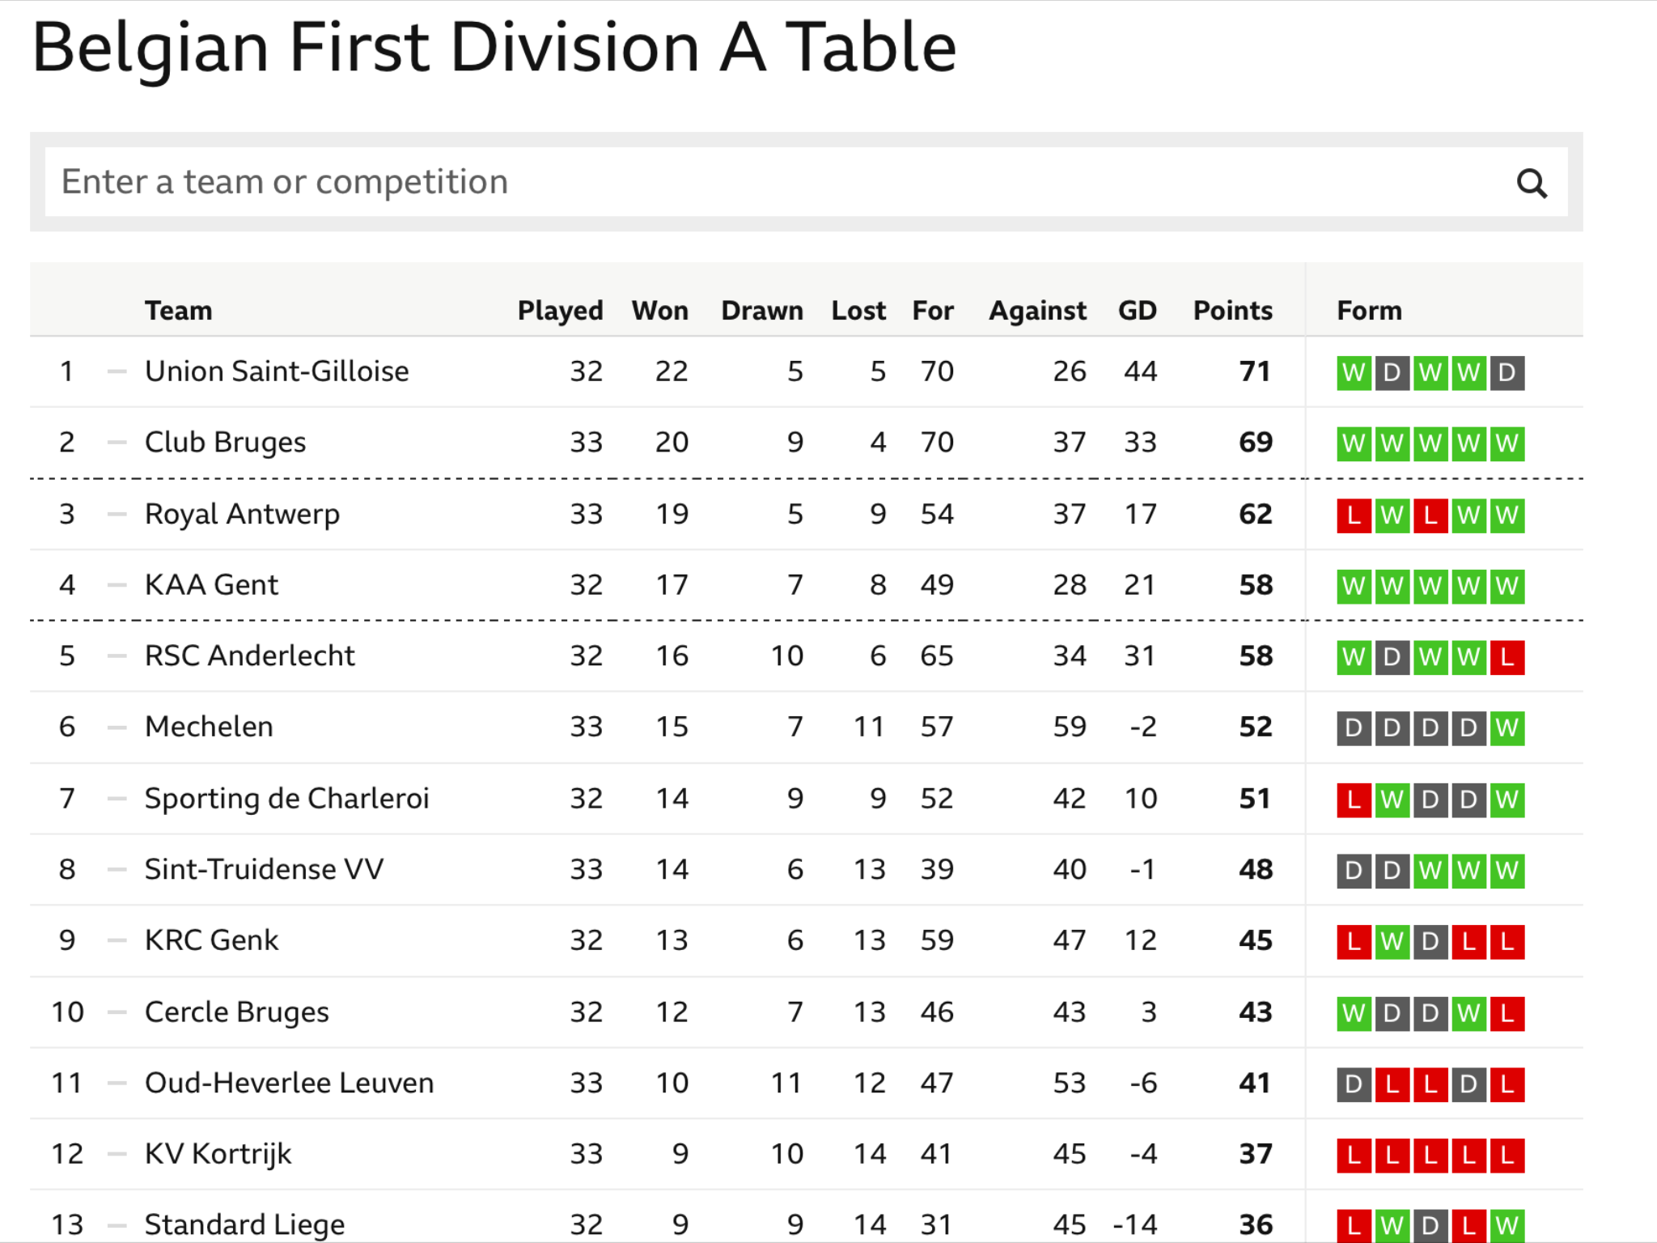Click Royal Antwerp's first red L form badge

[x=1354, y=515]
